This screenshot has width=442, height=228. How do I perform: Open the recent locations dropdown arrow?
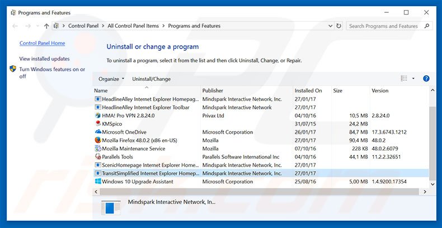[38, 26]
